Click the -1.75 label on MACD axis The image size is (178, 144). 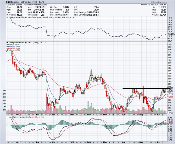point(170,140)
